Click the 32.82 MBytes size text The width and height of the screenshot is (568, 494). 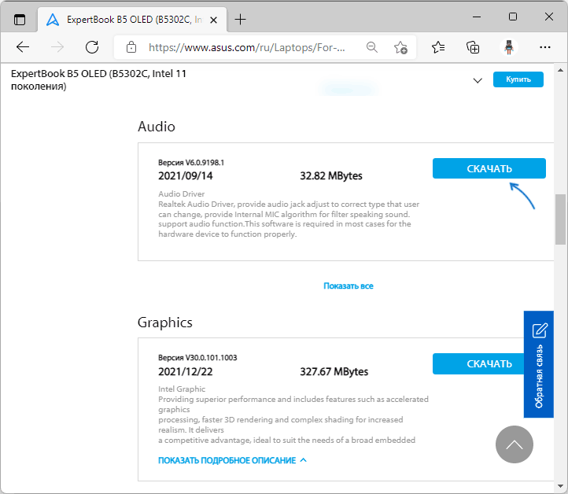(331, 175)
